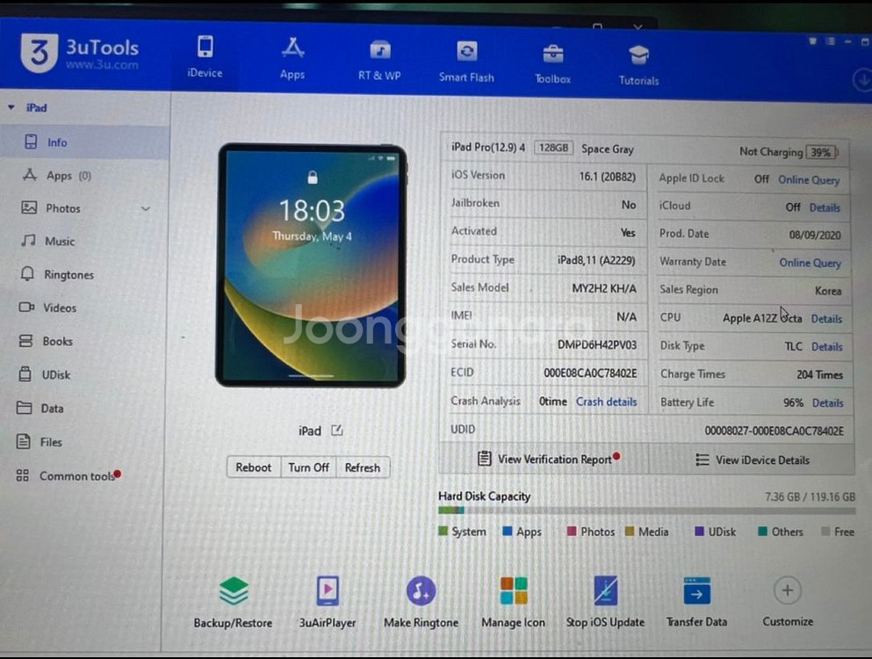Click ECID value 000E08CA0C78402E
The width and height of the screenshot is (872, 659).
pyautogui.click(x=590, y=373)
